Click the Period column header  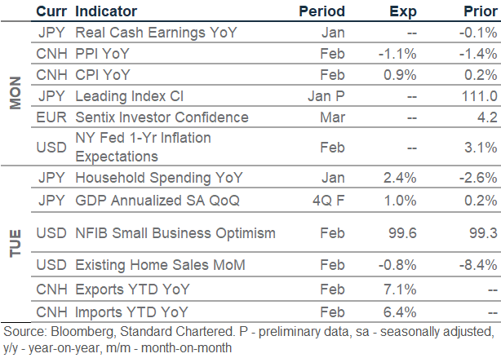322,12
